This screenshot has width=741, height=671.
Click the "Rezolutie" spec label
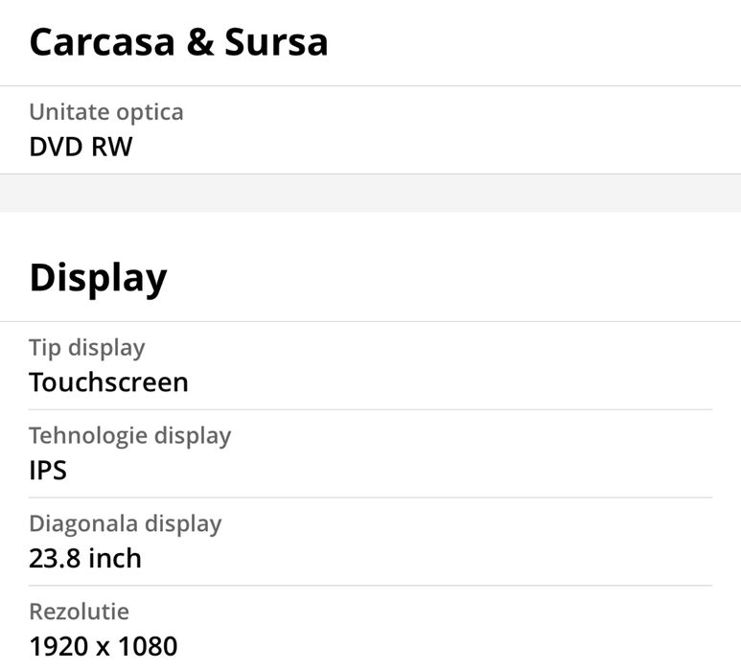point(79,612)
